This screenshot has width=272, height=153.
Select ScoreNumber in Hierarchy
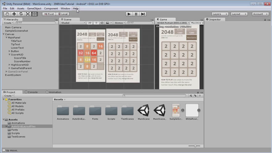pos(22,61)
